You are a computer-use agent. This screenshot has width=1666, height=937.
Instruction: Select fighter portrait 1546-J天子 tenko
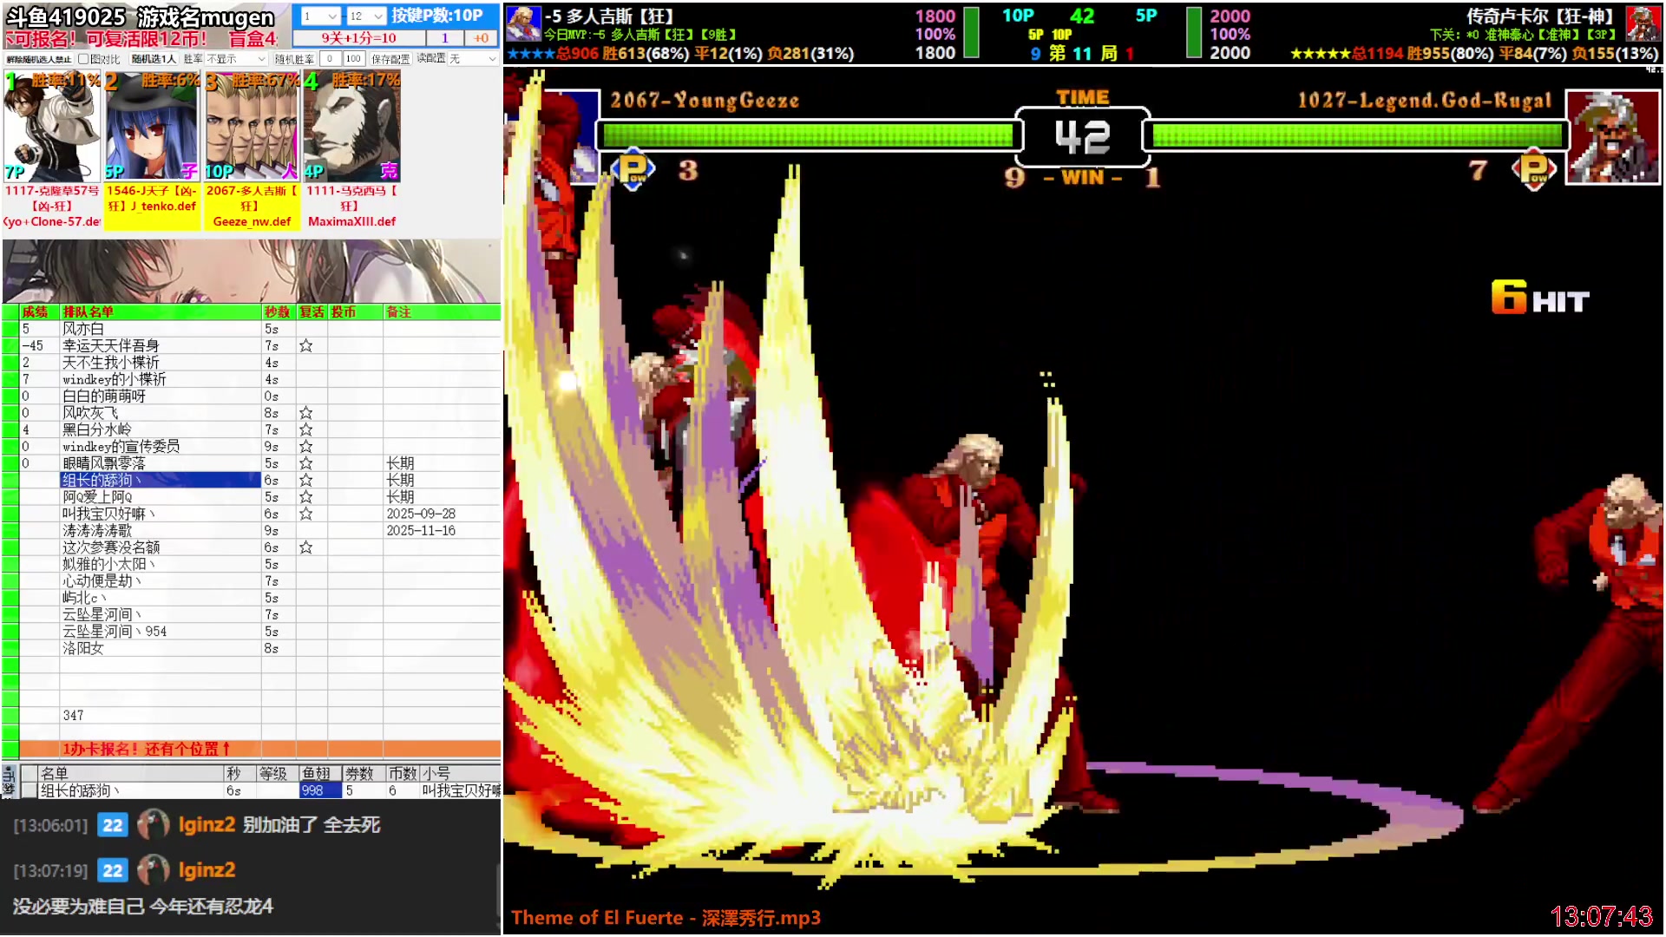152,127
